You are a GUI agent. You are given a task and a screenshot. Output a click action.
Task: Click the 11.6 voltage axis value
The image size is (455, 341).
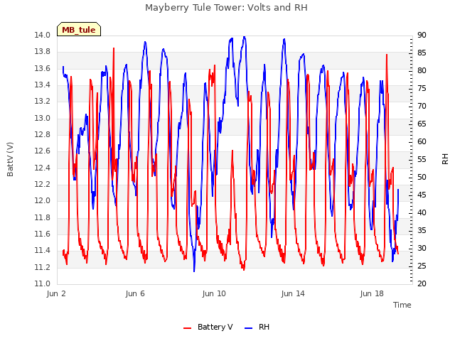pyautogui.click(x=43, y=234)
